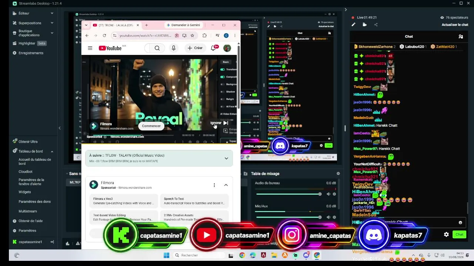Open the Filmora x Veo3 card
The width and height of the screenshot is (474, 266).
pyautogui.click(x=124, y=201)
